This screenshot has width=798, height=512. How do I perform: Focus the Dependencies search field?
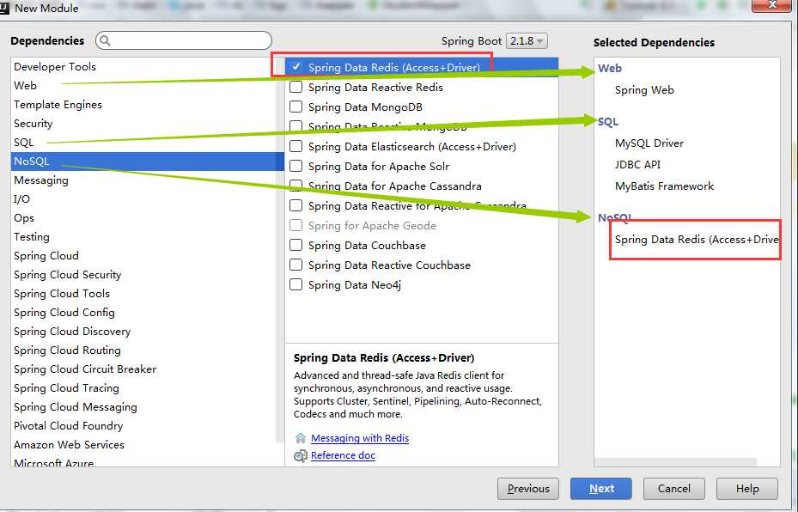[x=184, y=40]
